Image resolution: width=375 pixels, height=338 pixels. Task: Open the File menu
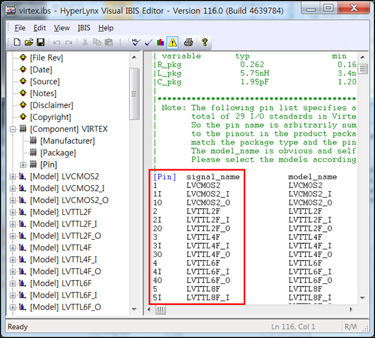20,28
